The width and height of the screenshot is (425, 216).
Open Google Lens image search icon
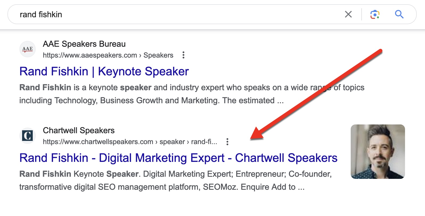[375, 14]
